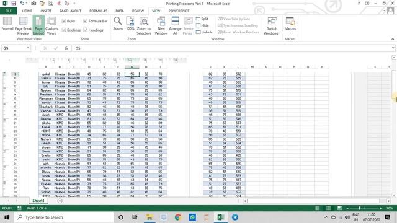This screenshot has width=397, height=223.
Task: Click zoom in plus button
Action: (x=381, y=208)
